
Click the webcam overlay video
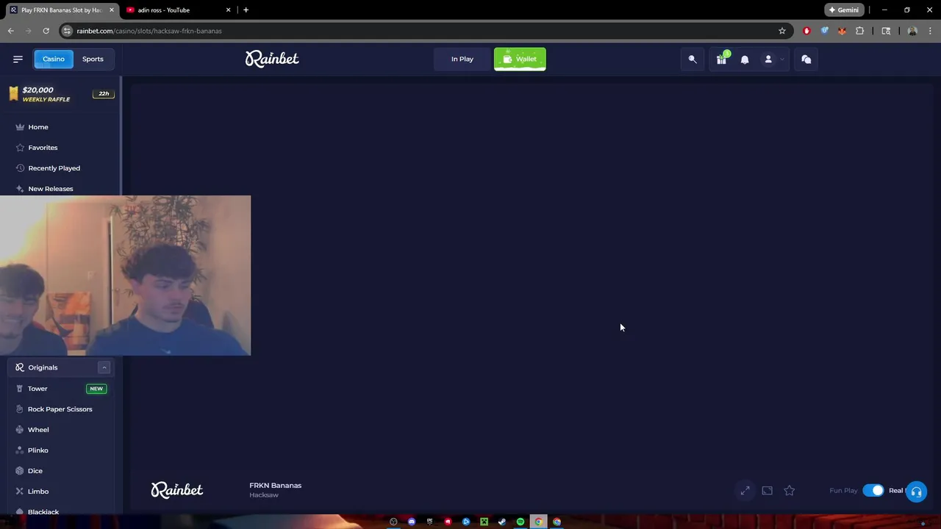click(x=125, y=276)
